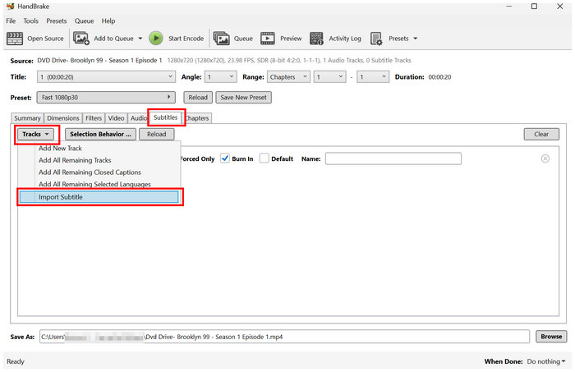Click the green Start Encode play icon
Image resolution: width=575 pixels, height=372 pixels.
click(156, 38)
